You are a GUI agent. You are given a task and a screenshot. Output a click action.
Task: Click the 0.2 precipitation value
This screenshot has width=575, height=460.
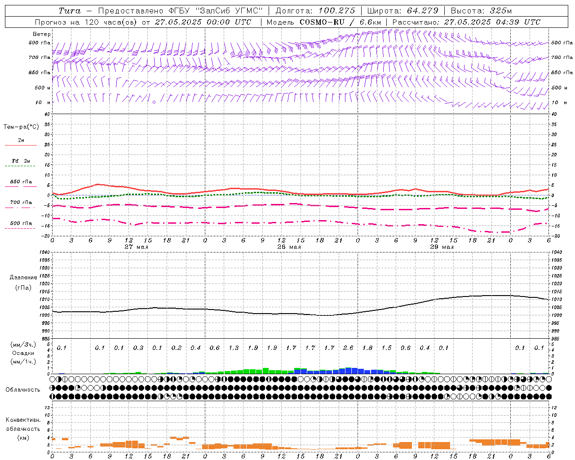(x=177, y=348)
